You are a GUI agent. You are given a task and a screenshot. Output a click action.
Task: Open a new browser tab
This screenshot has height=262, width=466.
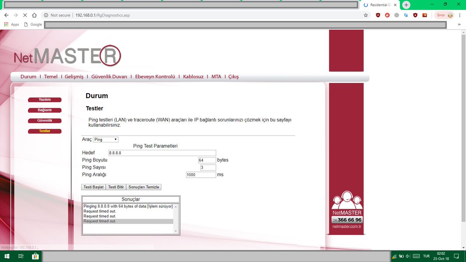click(x=406, y=5)
